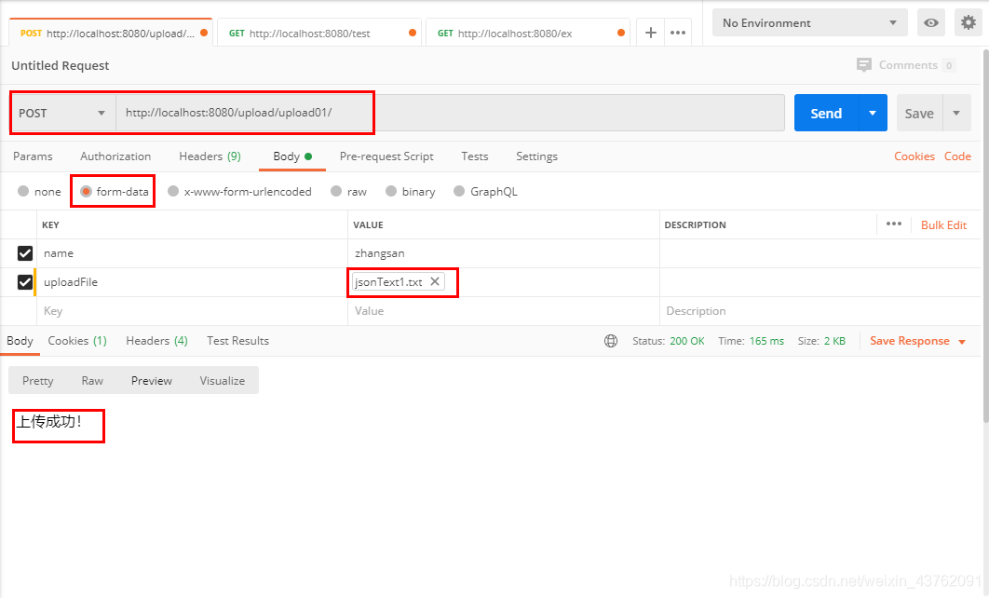Click the environment quick look eye icon
The image size is (989, 598).
pyautogui.click(x=931, y=22)
